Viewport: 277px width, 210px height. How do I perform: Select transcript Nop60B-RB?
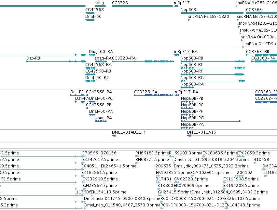point(192,58)
